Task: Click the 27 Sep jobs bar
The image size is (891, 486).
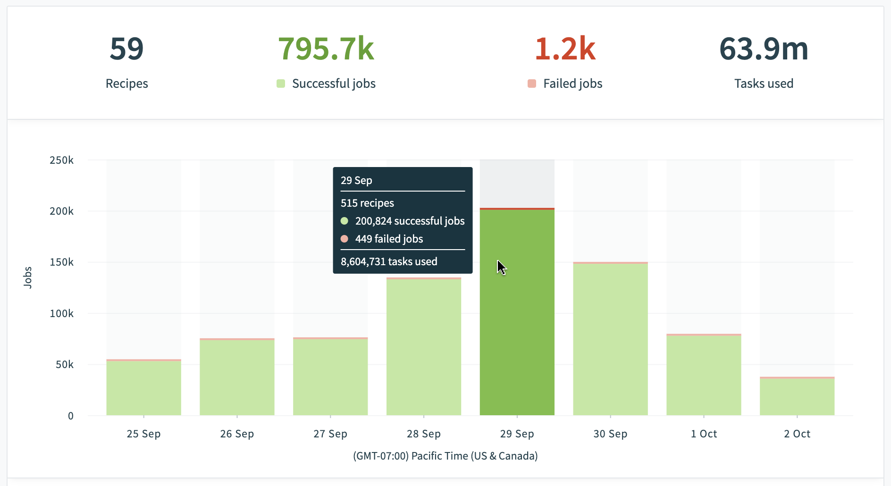Action: [x=330, y=377]
